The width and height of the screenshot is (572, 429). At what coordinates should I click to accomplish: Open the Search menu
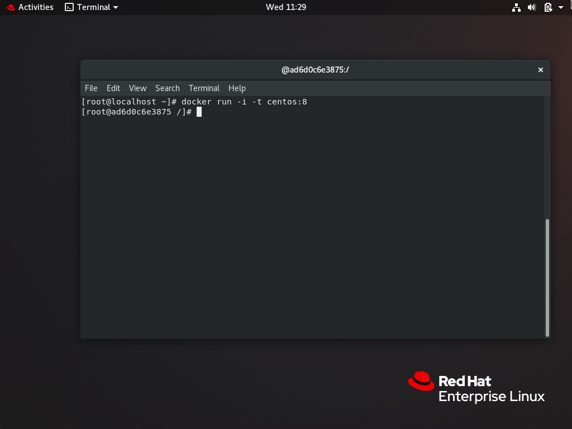(167, 88)
